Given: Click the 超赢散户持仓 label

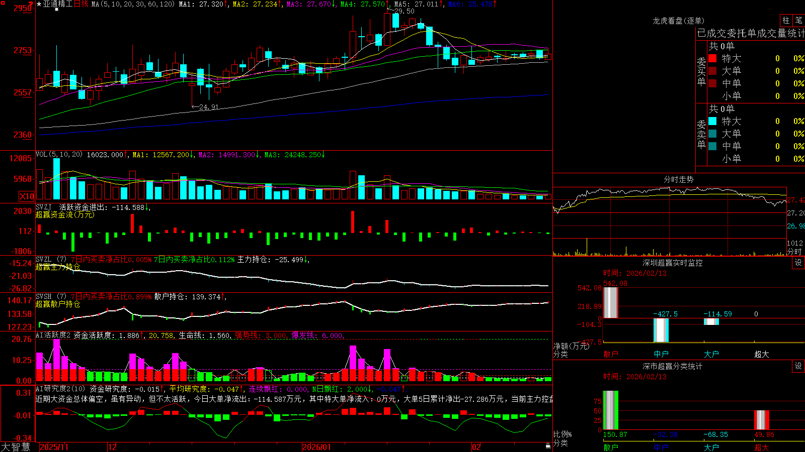Looking at the screenshot, I should (x=58, y=304).
